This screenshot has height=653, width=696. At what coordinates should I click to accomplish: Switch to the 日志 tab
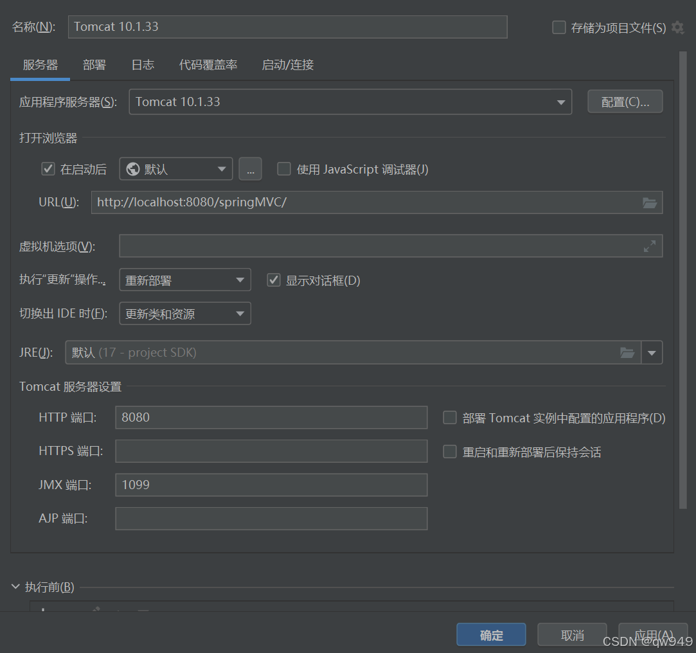(143, 65)
